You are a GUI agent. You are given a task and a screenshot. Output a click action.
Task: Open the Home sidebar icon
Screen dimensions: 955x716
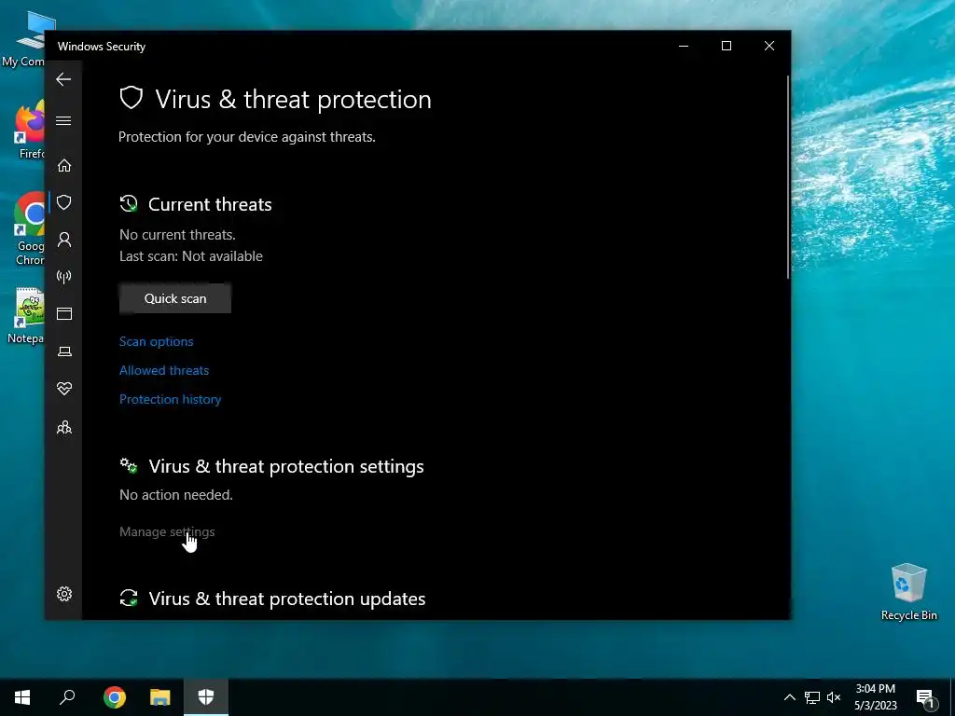tap(64, 166)
